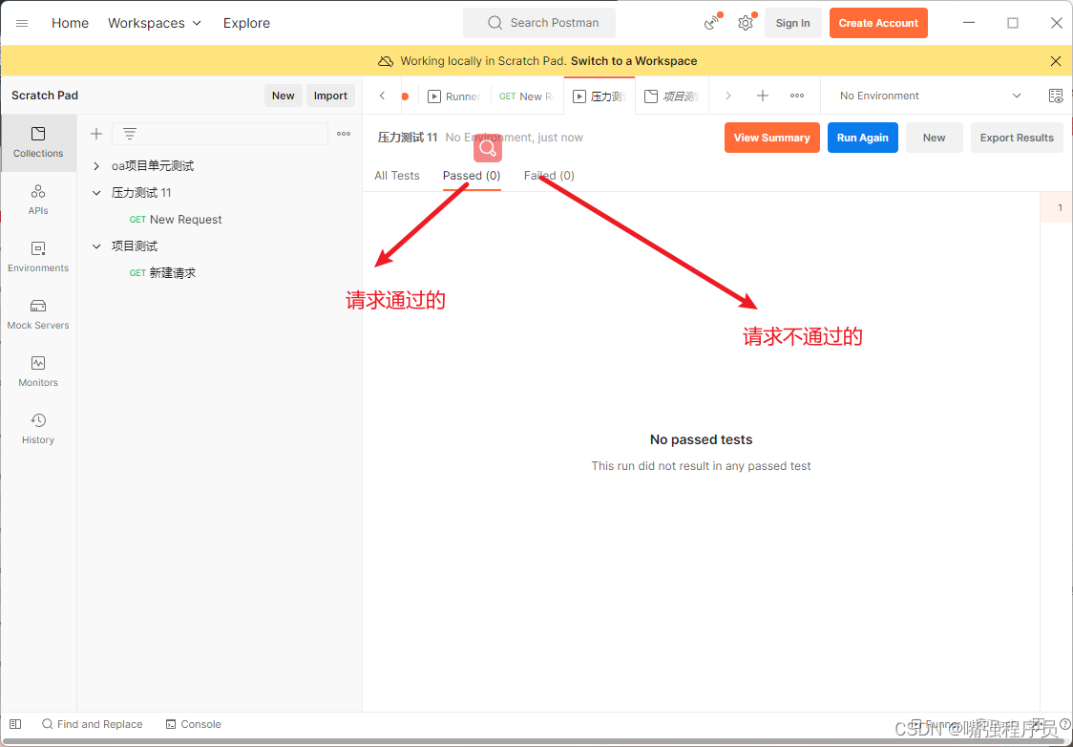Switch to the 项目测试 collection tab

(x=672, y=96)
